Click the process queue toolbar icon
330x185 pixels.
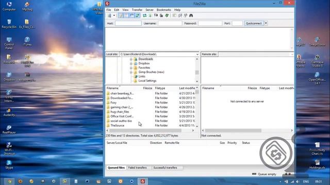tap(150, 15)
